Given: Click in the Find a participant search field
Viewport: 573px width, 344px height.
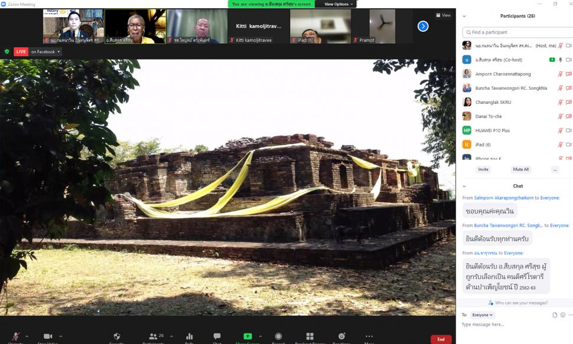Looking at the screenshot, I should pos(517,32).
